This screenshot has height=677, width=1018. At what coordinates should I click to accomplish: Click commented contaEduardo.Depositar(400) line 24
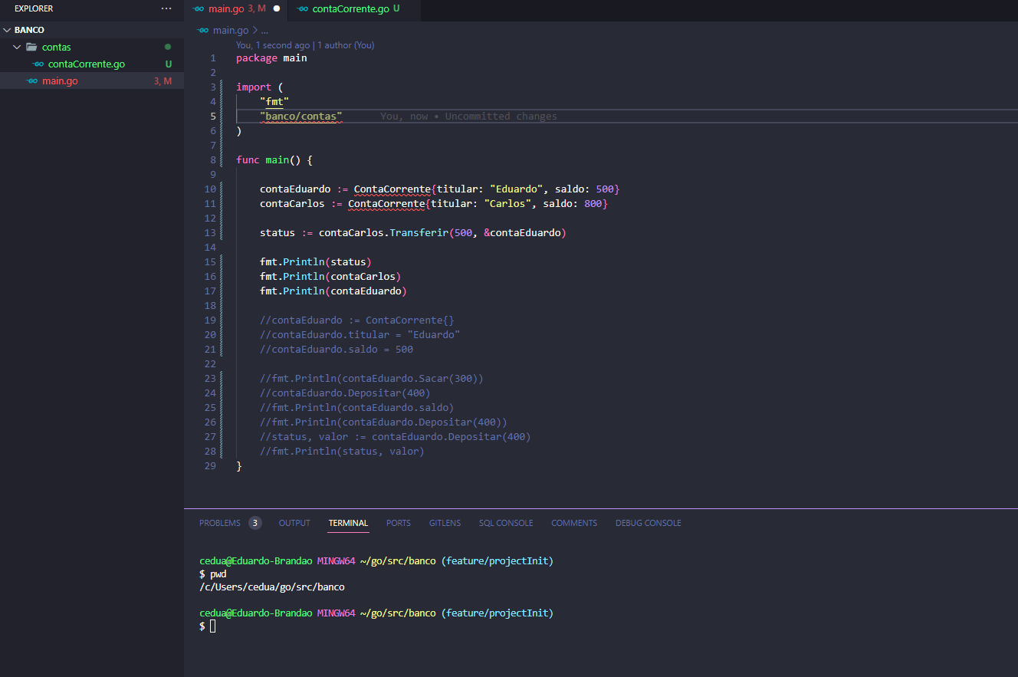tap(345, 393)
